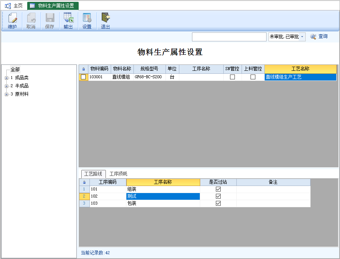The width and height of the screenshot is (340, 259).
Task: Select the 成品类 tree item label
Action: 22,78
